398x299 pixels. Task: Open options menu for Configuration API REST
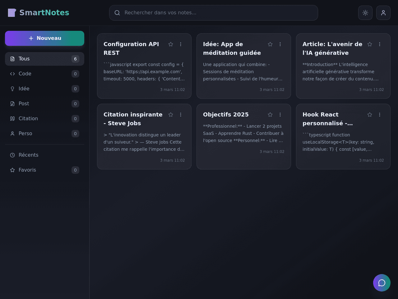coord(181,44)
